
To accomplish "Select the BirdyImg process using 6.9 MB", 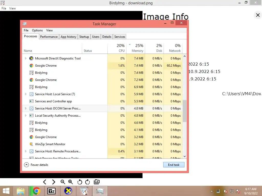I will [102, 87].
